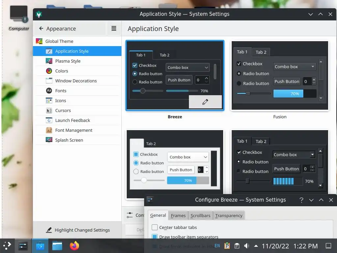Screen dimensions: 337x253
Task: Switch to the Scrollbars tab
Action: [x=200, y=215]
